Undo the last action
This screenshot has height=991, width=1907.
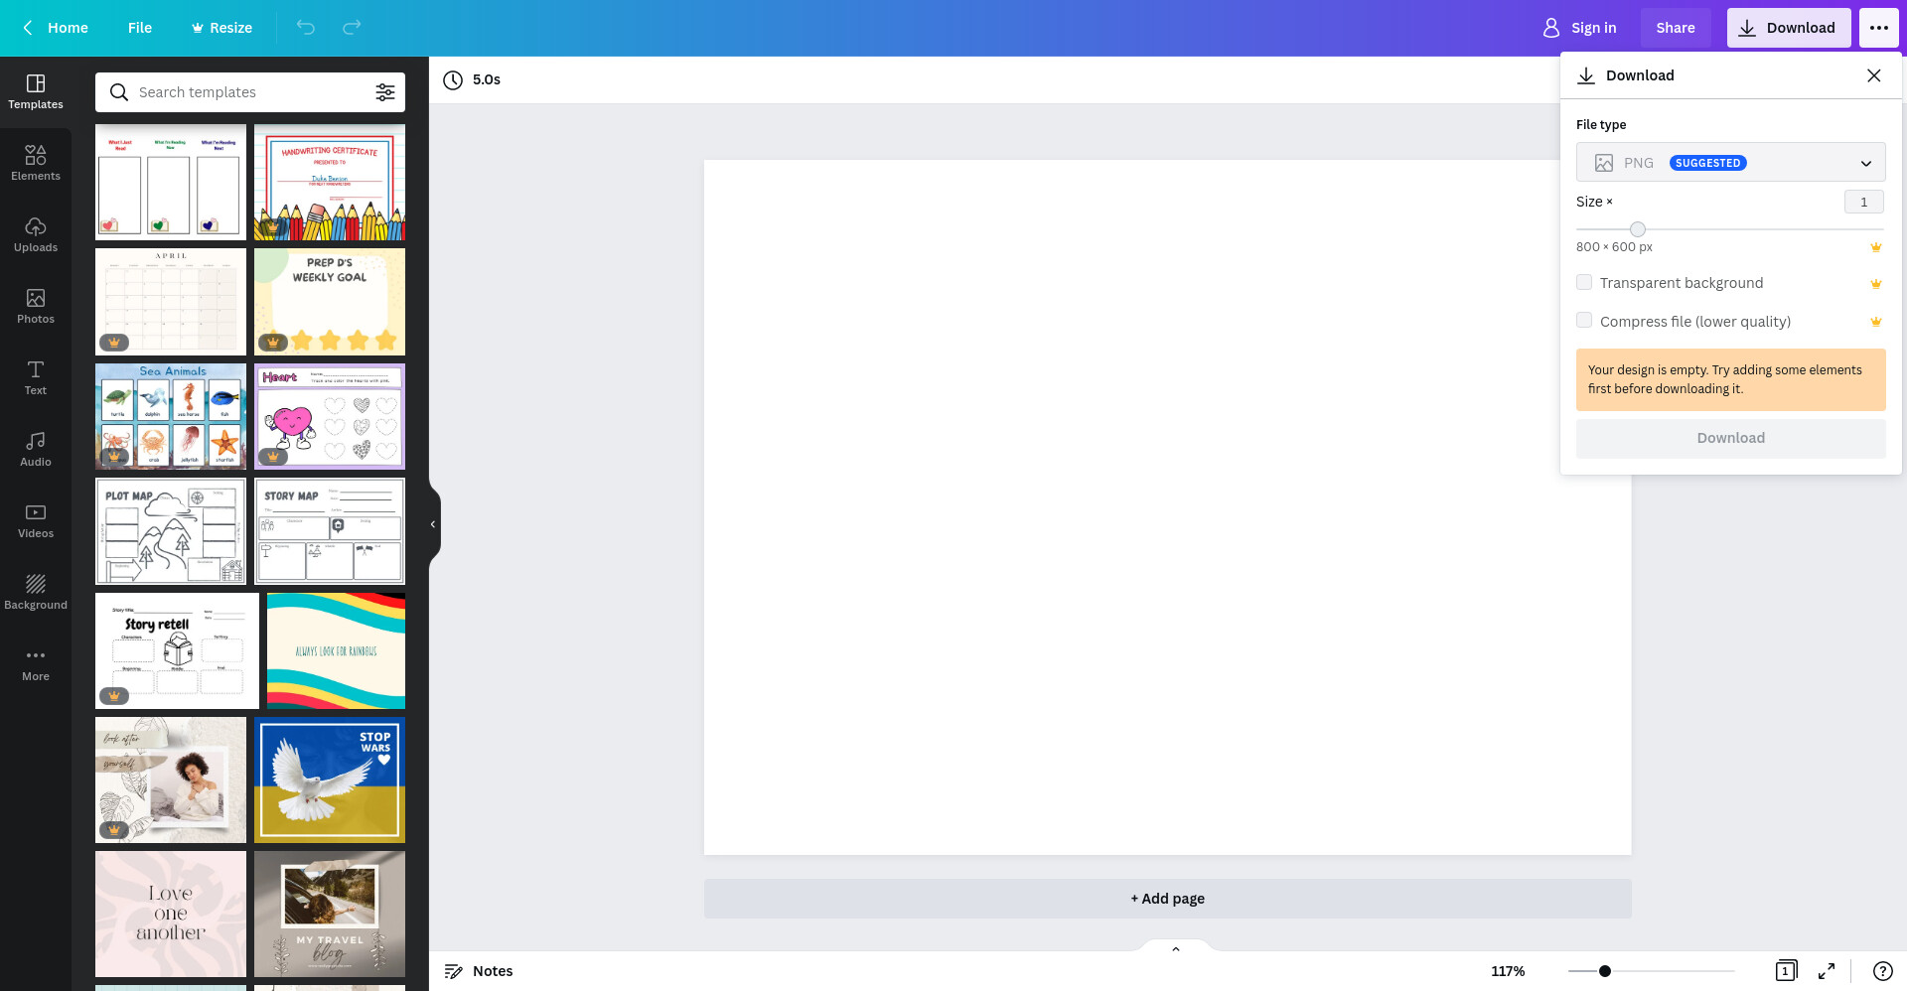pyautogui.click(x=306, y=28)
